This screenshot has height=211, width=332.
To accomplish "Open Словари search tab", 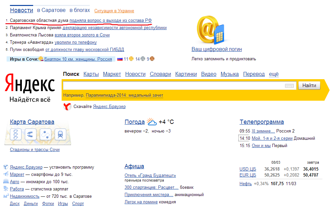I will [160, 74].
